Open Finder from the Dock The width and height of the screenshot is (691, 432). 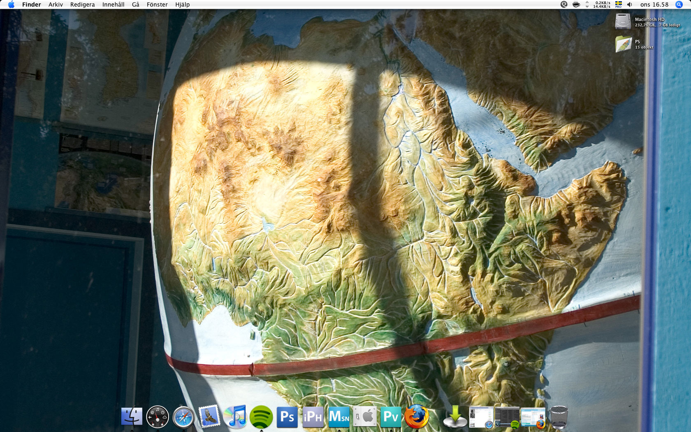132,417
